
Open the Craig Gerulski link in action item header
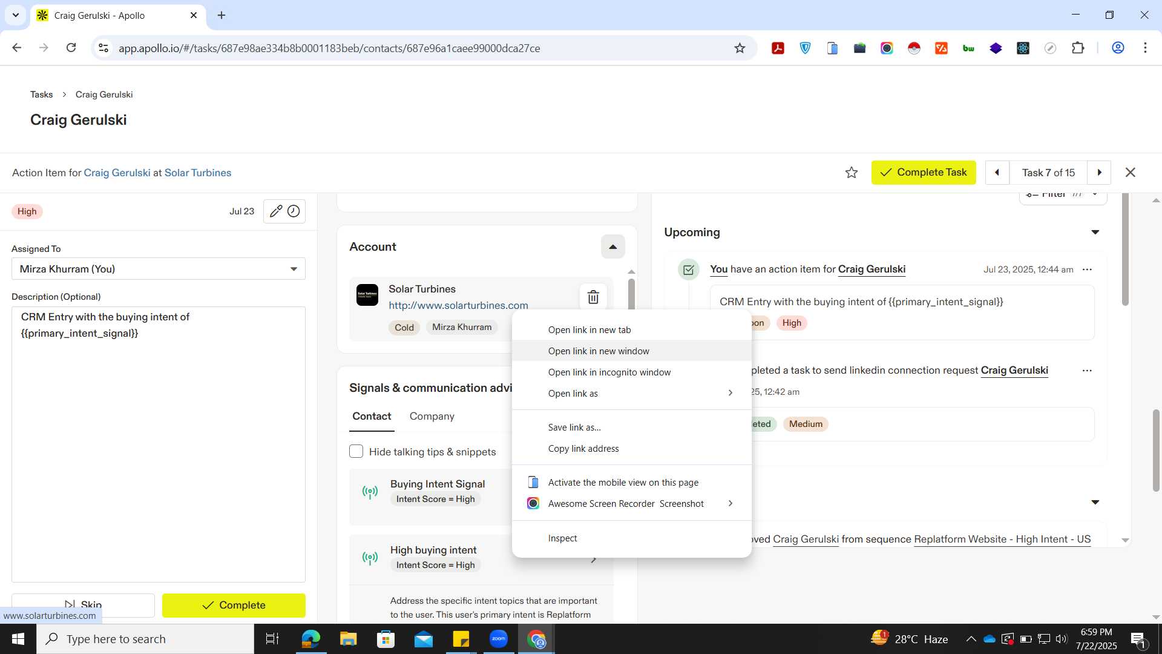coord(117,173)
